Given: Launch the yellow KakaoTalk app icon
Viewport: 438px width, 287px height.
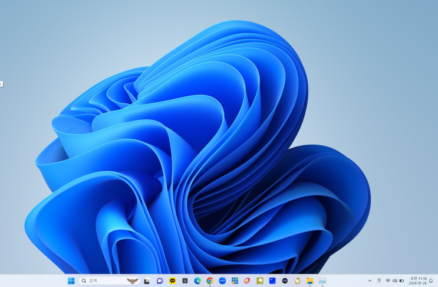Looking at the screenshot, I should click(173, 281).
